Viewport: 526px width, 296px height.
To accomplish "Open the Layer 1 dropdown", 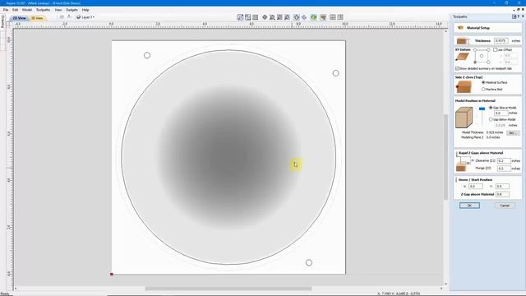I will click(x=85, y=17).
